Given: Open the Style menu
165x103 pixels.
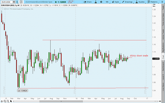Looking at the screenshot, I should pos(116,2).
